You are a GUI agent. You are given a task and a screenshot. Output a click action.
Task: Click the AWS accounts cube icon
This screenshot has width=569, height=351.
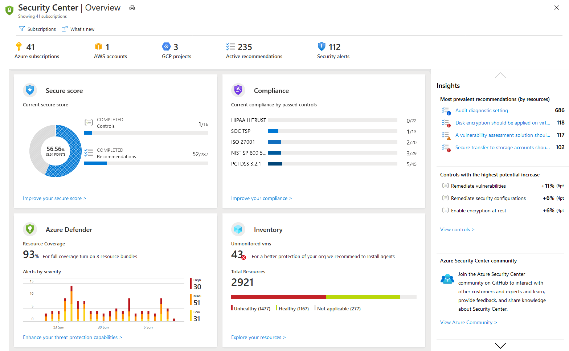tap(98, 46)
